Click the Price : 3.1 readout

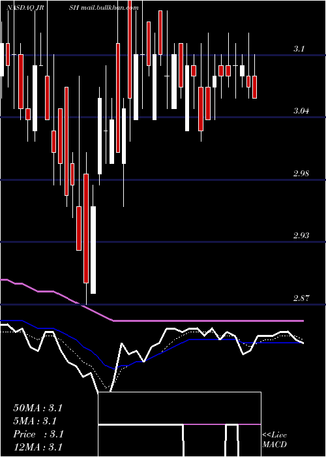pyautogui.click(x=38, y=434)
